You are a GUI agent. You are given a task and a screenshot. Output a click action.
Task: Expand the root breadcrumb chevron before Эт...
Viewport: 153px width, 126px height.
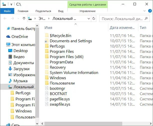35,18
